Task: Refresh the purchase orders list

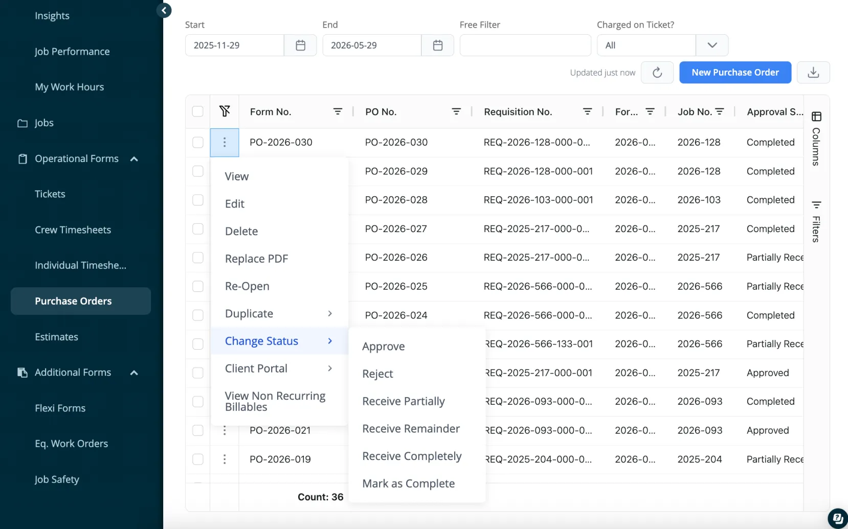Action: (x=657, y=73)
